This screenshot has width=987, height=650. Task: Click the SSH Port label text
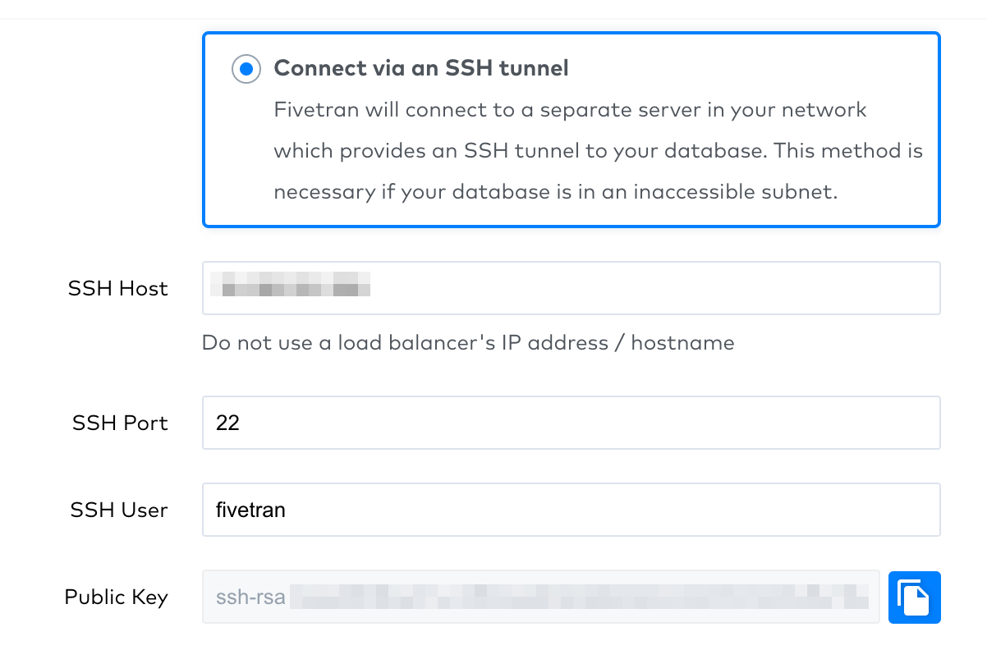(120, 422)
